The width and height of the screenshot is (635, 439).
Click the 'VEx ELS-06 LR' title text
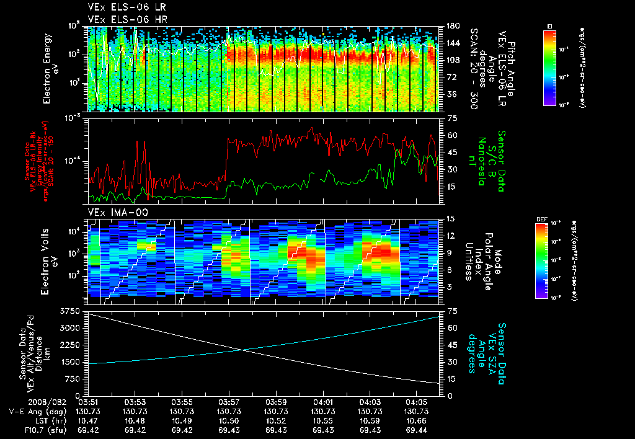(x=127, y=7)
